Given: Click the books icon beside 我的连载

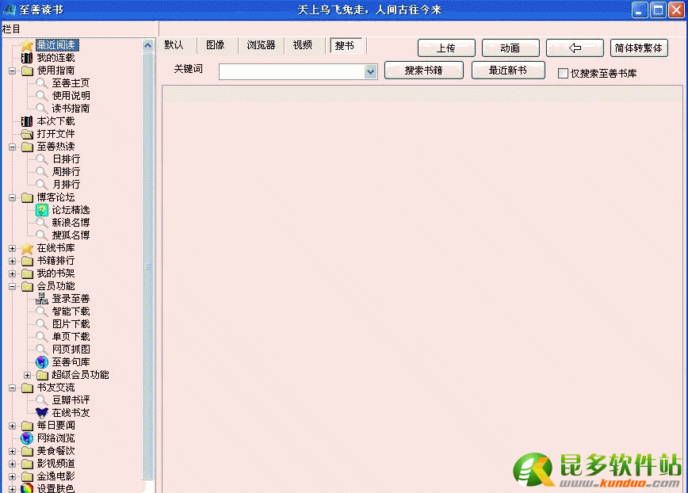Looking at the screenshot, I should tap(27, 58).
